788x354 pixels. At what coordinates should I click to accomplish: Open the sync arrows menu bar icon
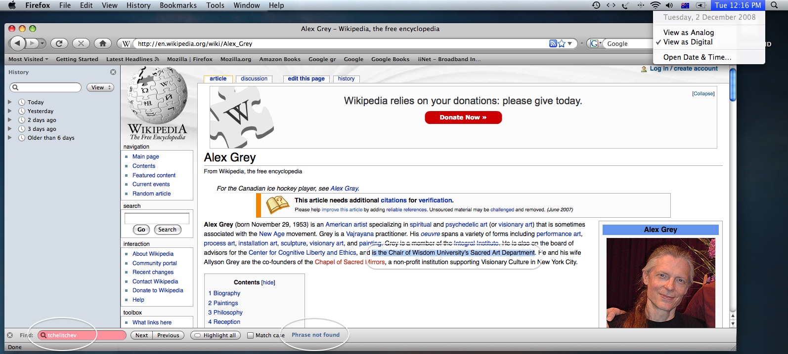(x=611, y=5)
